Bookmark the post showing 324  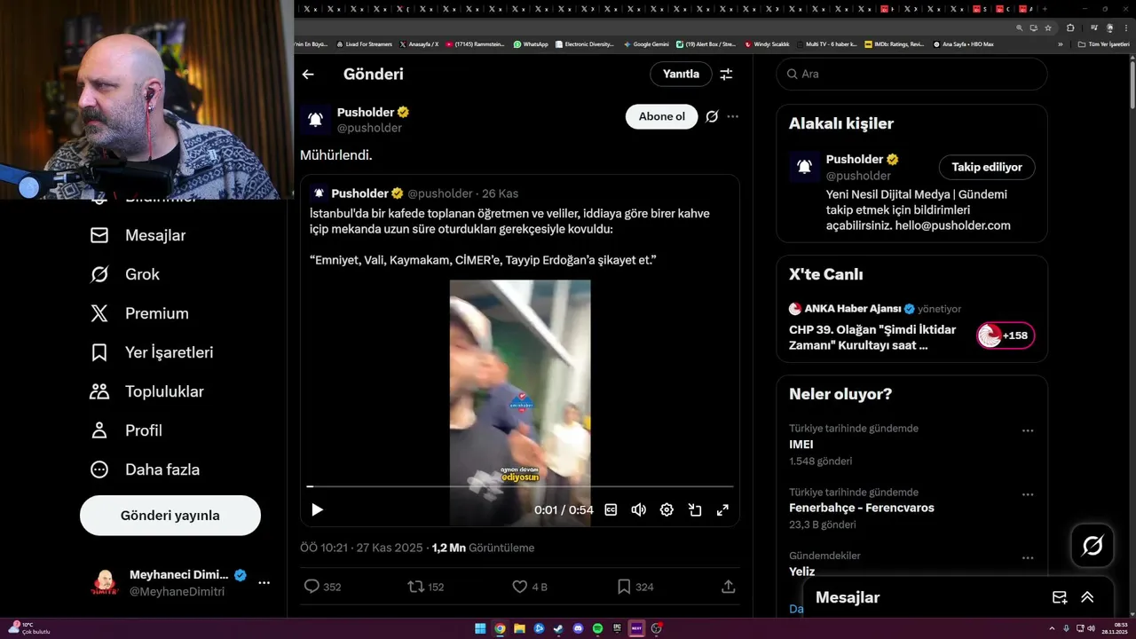(624, 587)
